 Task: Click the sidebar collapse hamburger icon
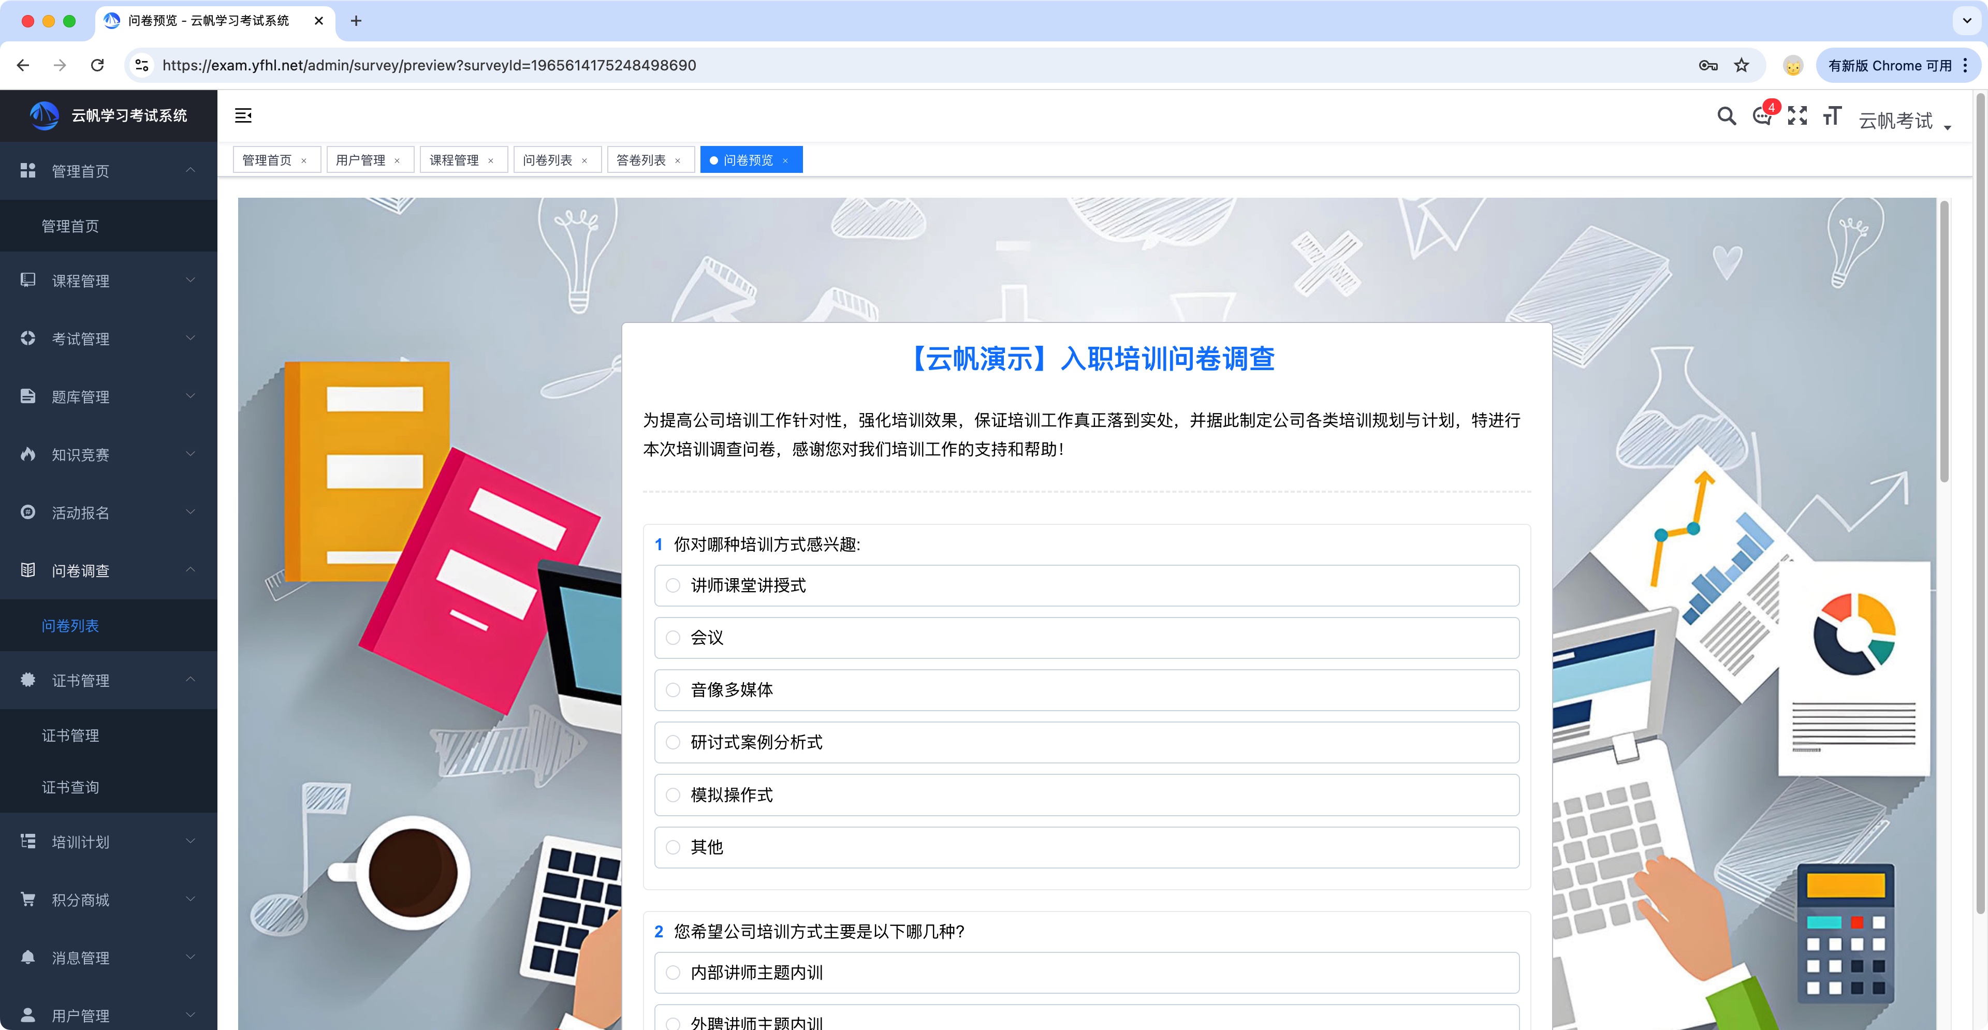pyautogui.click(x=243, y=116)
